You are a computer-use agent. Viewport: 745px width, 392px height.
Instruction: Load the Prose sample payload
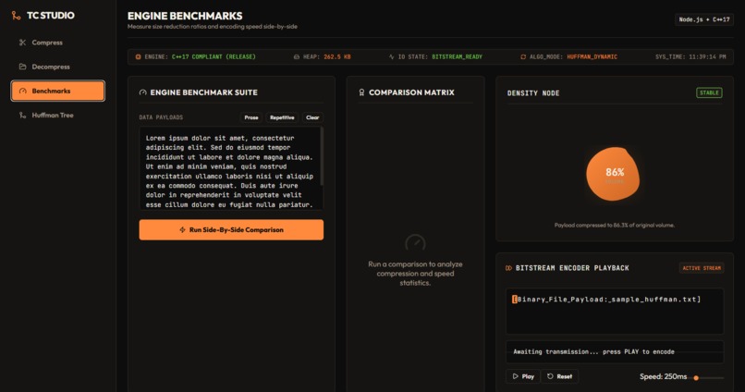click(251, 117)
